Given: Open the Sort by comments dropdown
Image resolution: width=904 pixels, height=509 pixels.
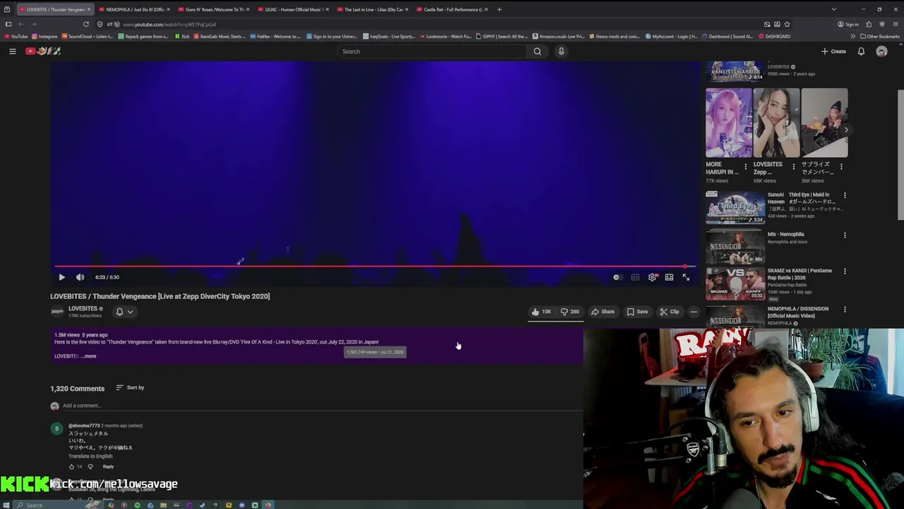Looking at the screenshot, I should 130,387.
